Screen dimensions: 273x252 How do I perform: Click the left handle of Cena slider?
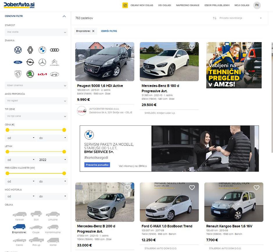(8, 130)
